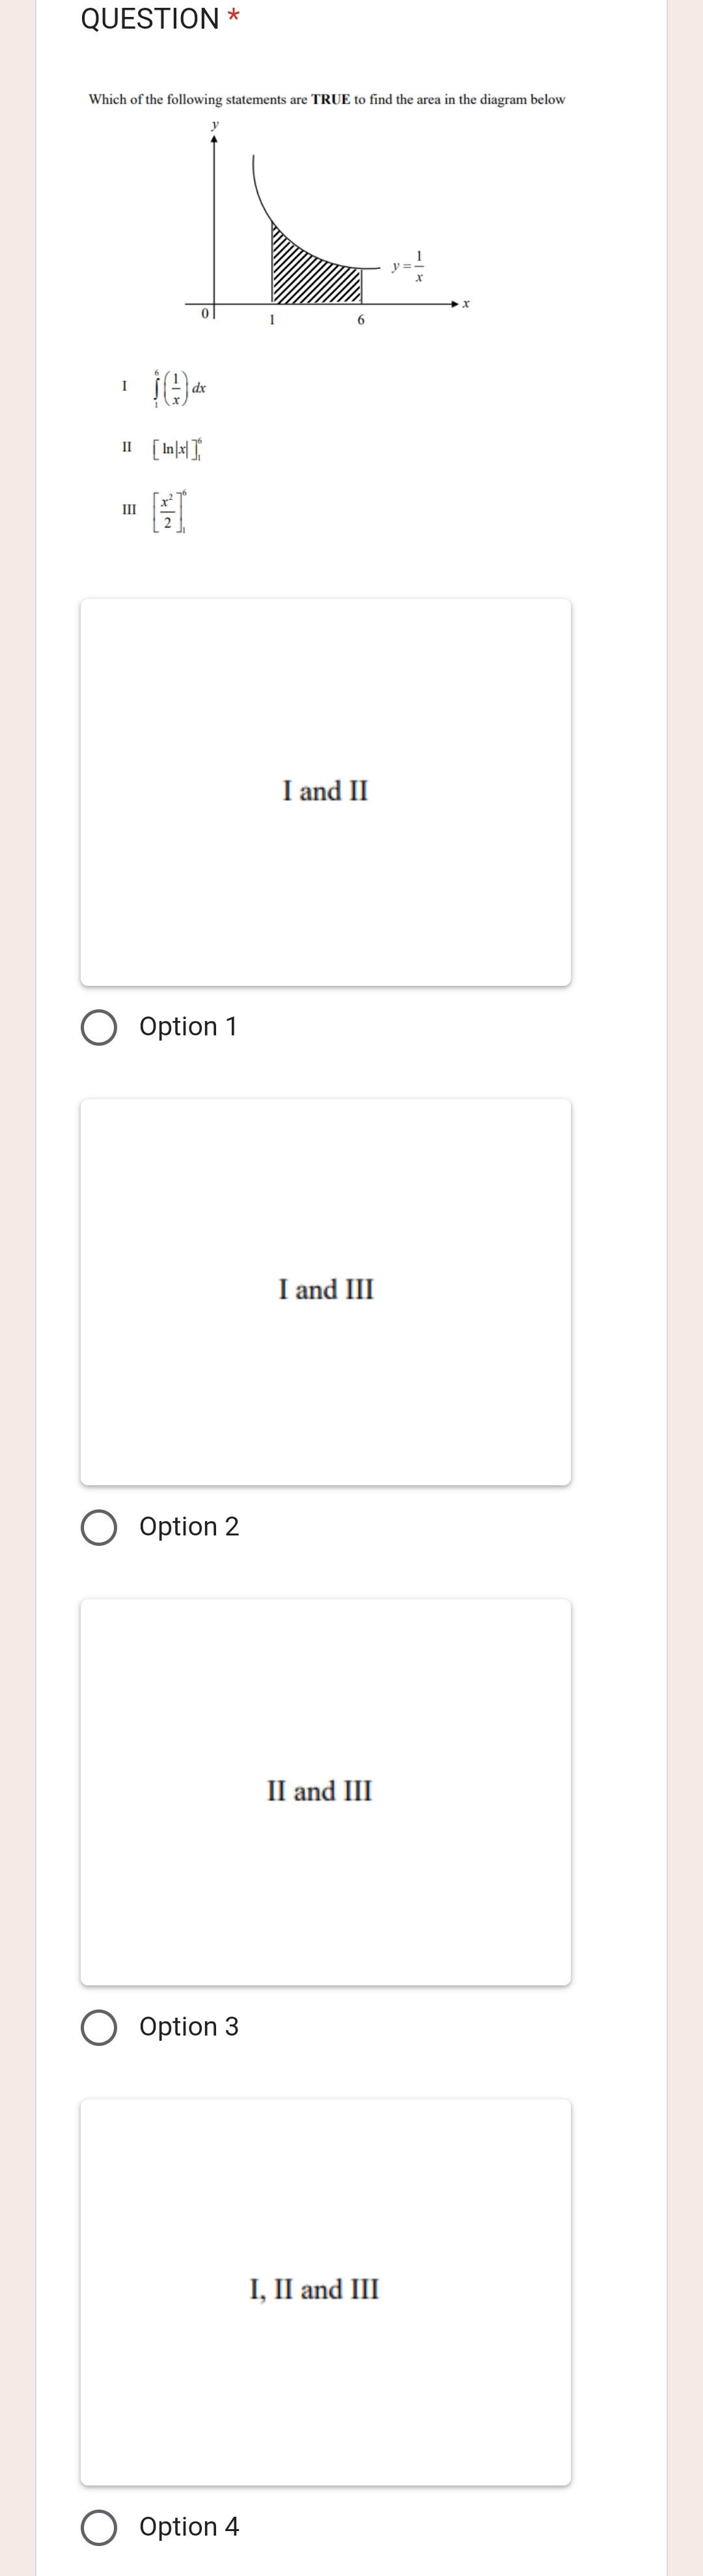
Task: Open the "I and II" answer image
Action: point(325,792)
